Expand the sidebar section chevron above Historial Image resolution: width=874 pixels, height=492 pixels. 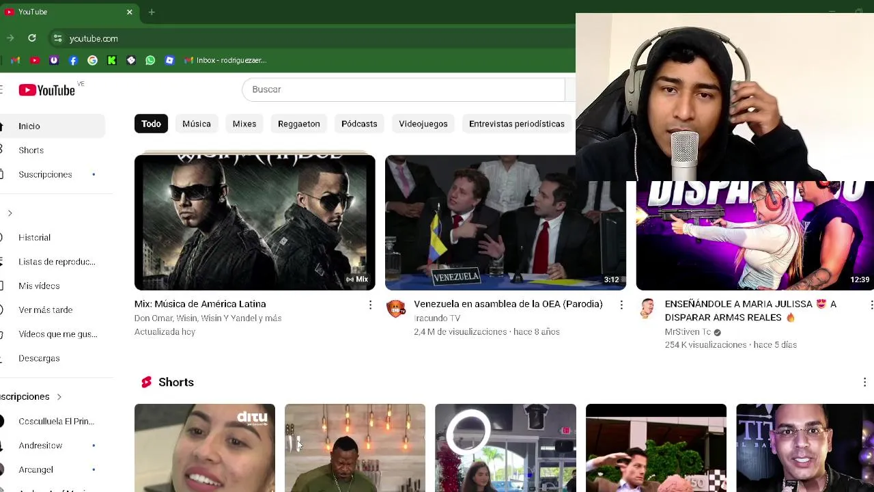pyautogui.click(x=10, y=213)
